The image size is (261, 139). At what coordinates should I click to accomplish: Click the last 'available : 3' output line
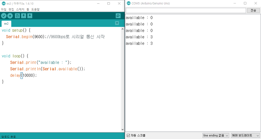click(139, 43)
